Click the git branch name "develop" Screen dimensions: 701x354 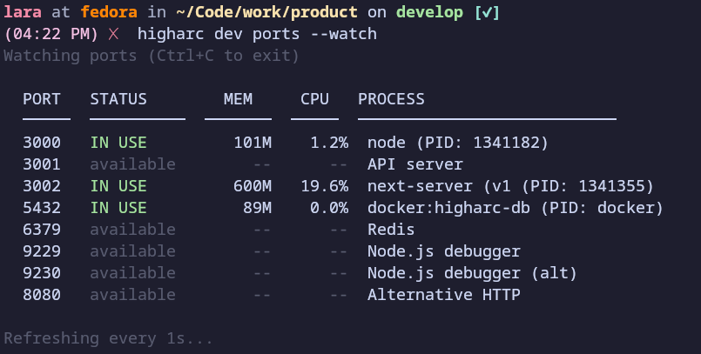(429, 12)
